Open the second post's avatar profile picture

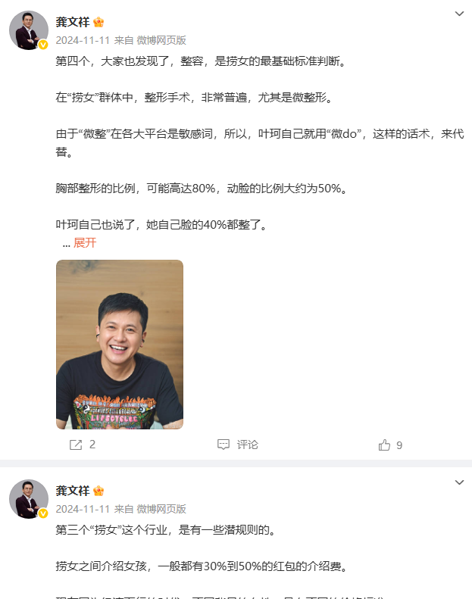[29, 499]
